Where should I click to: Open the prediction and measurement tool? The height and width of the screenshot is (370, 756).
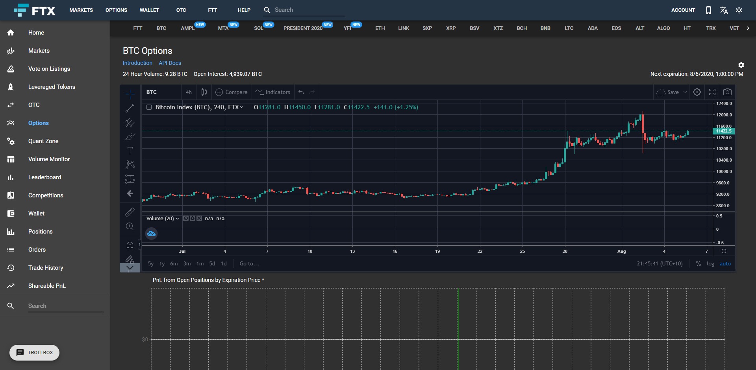(130, 179)
